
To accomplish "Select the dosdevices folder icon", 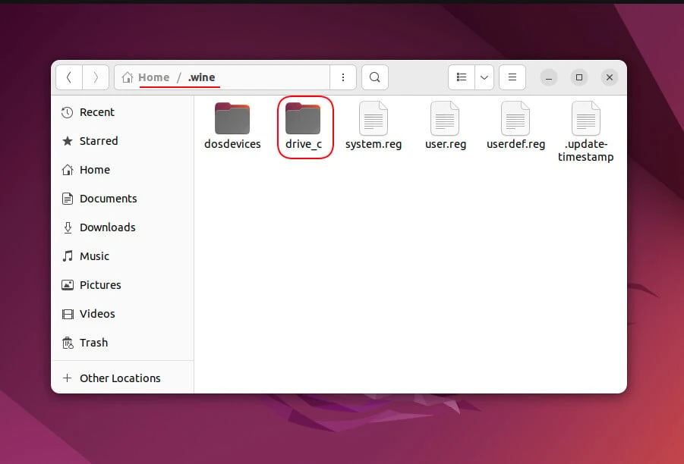I will [x=232, y=119].
